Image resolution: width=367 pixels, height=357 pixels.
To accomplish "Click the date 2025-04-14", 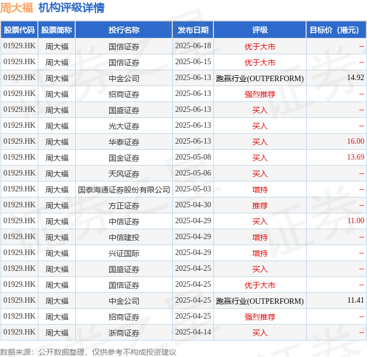I will tap(193, 332).
